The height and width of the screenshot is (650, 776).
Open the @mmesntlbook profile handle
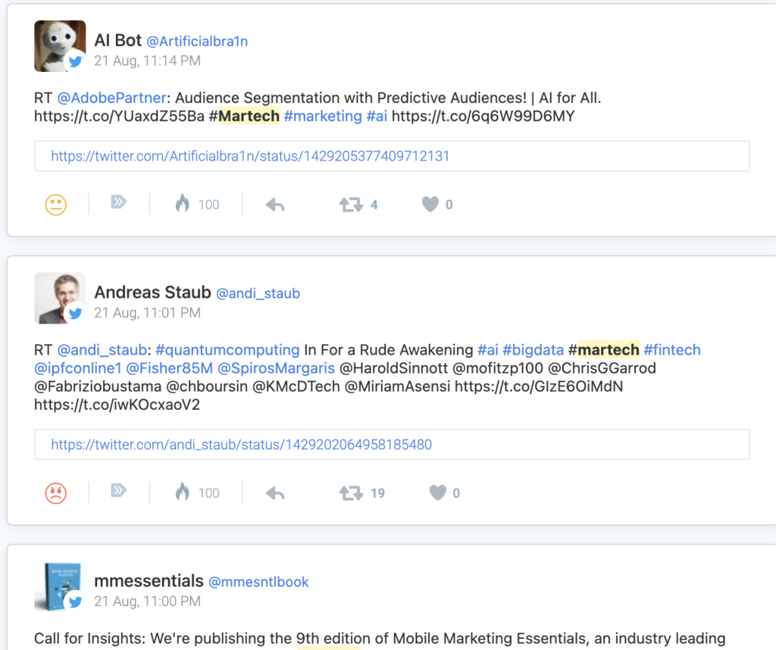tap(258, 582)
